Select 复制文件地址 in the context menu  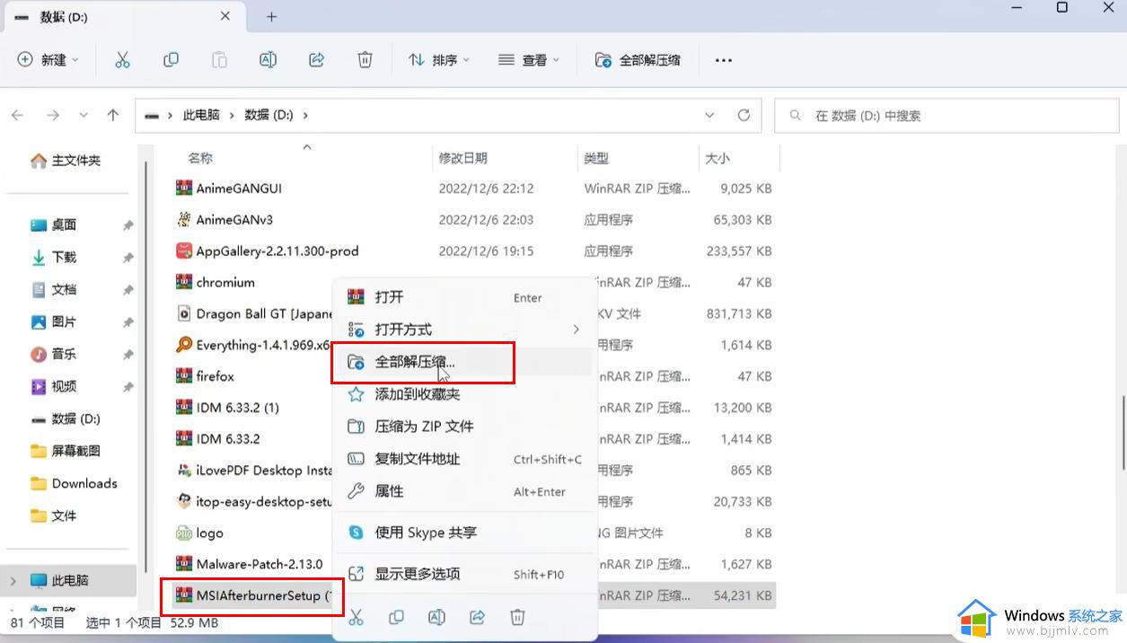coord(462,459)
